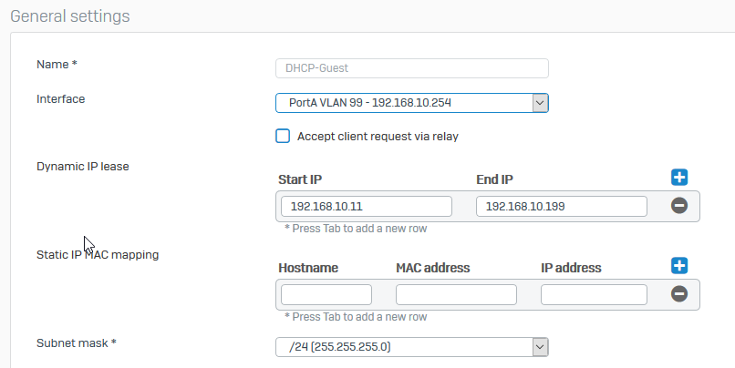Viewport: 735px width, 368px height.
Task: Click the Static IP MAC mapping label
Action: click(98, 255)
